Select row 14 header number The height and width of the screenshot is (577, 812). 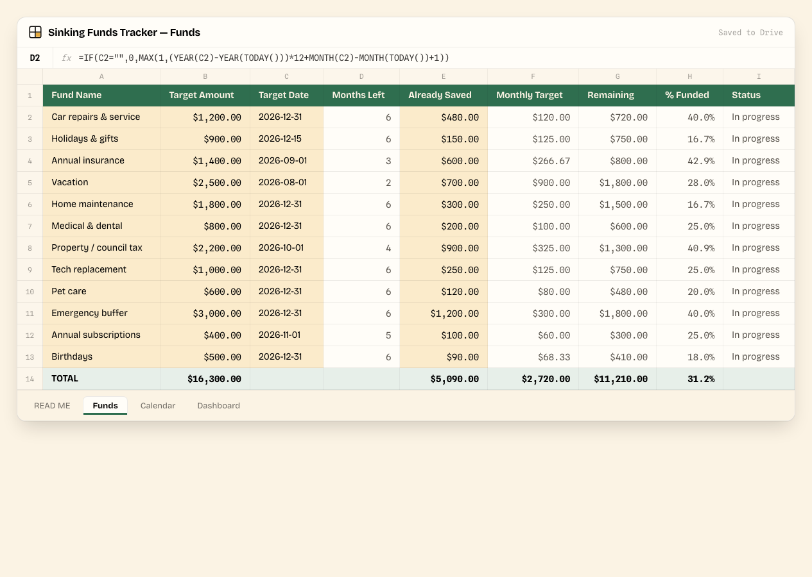click(30, 379)
